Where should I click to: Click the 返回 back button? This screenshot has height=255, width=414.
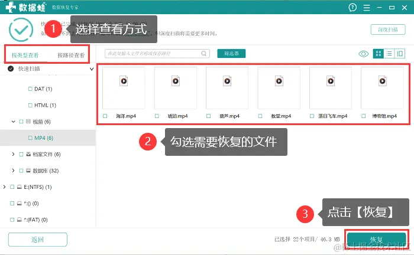(x=37, y=240)
